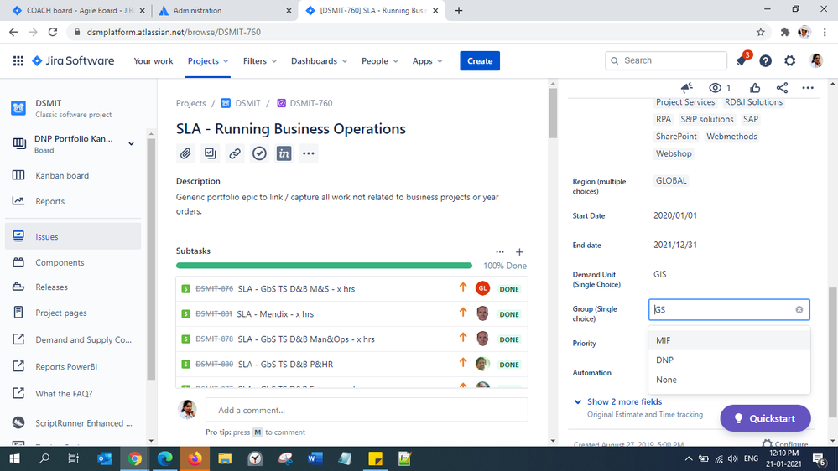Image resolution: width=838 pixels, height=471 pixels.
Task: Open the Quickstart button
Action: 765,418
